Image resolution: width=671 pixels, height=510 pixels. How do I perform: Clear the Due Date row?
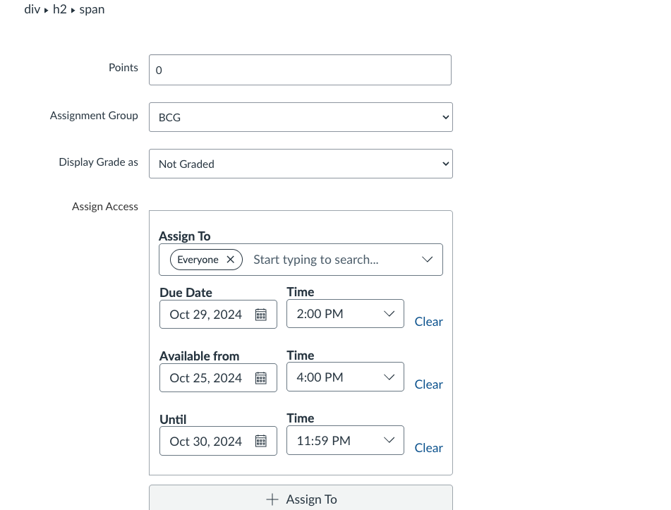pyautogui.click(x=428, y=322)
